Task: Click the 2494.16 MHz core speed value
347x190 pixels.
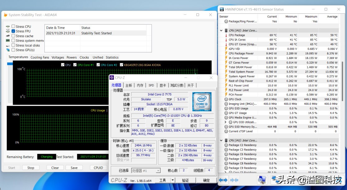Action: click(x=143, y=145)
